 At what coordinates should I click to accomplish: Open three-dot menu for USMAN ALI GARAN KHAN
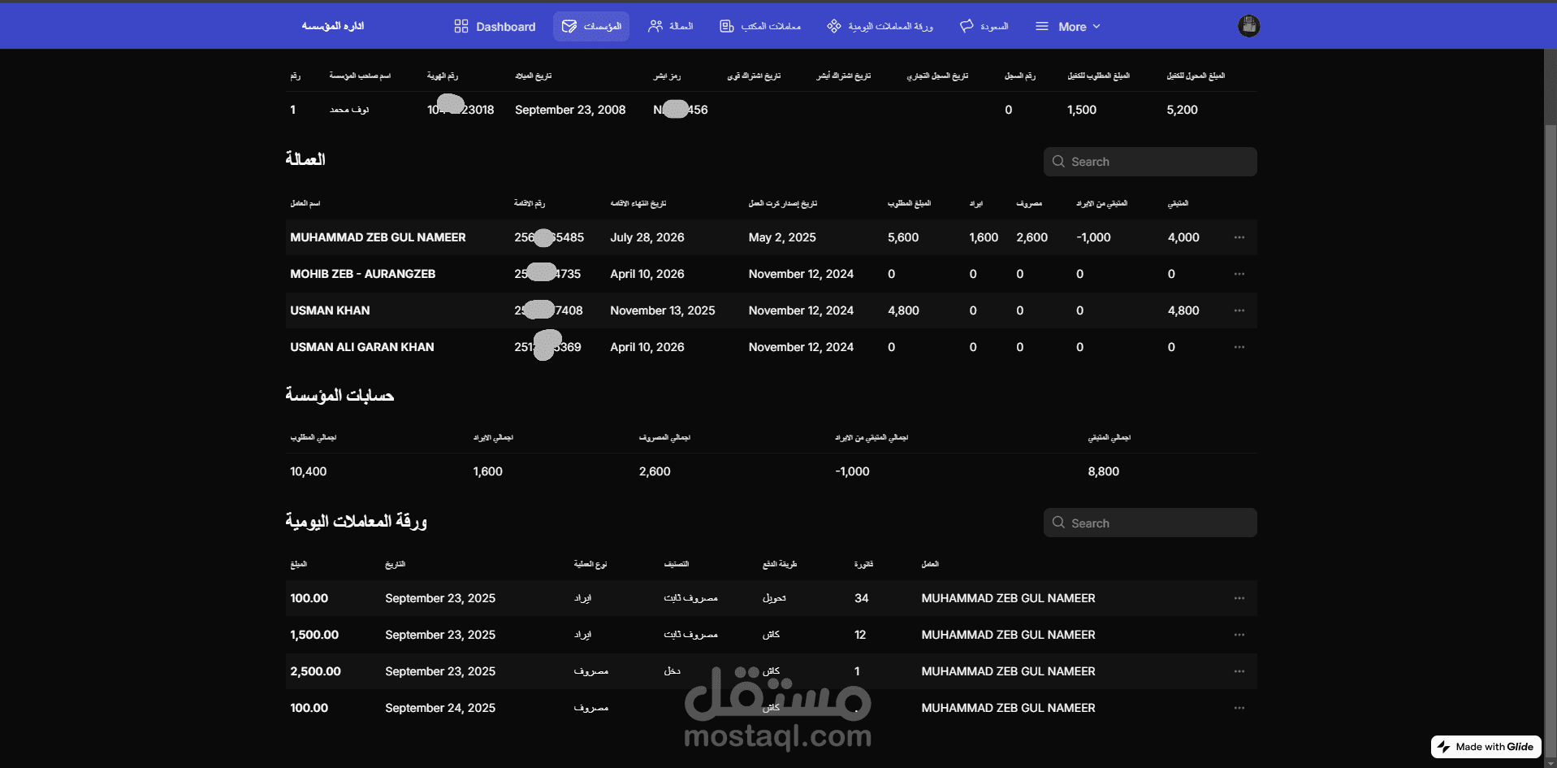[x=1239, y=347]
